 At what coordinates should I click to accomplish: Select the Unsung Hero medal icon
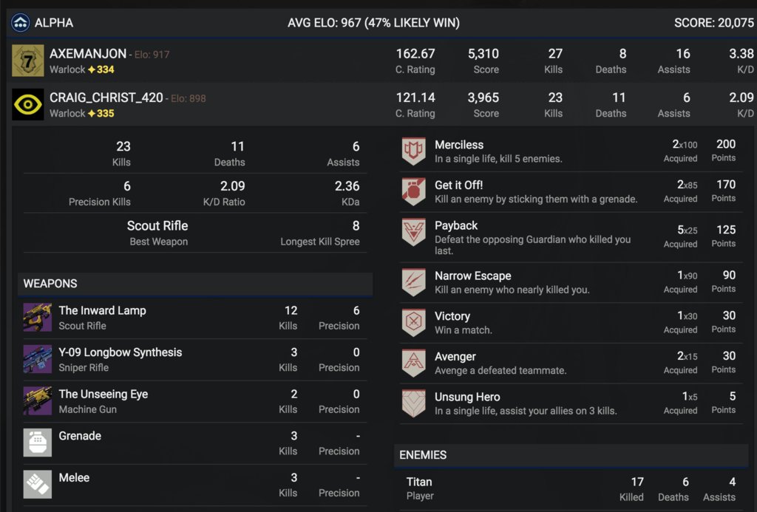pos(414,403)
